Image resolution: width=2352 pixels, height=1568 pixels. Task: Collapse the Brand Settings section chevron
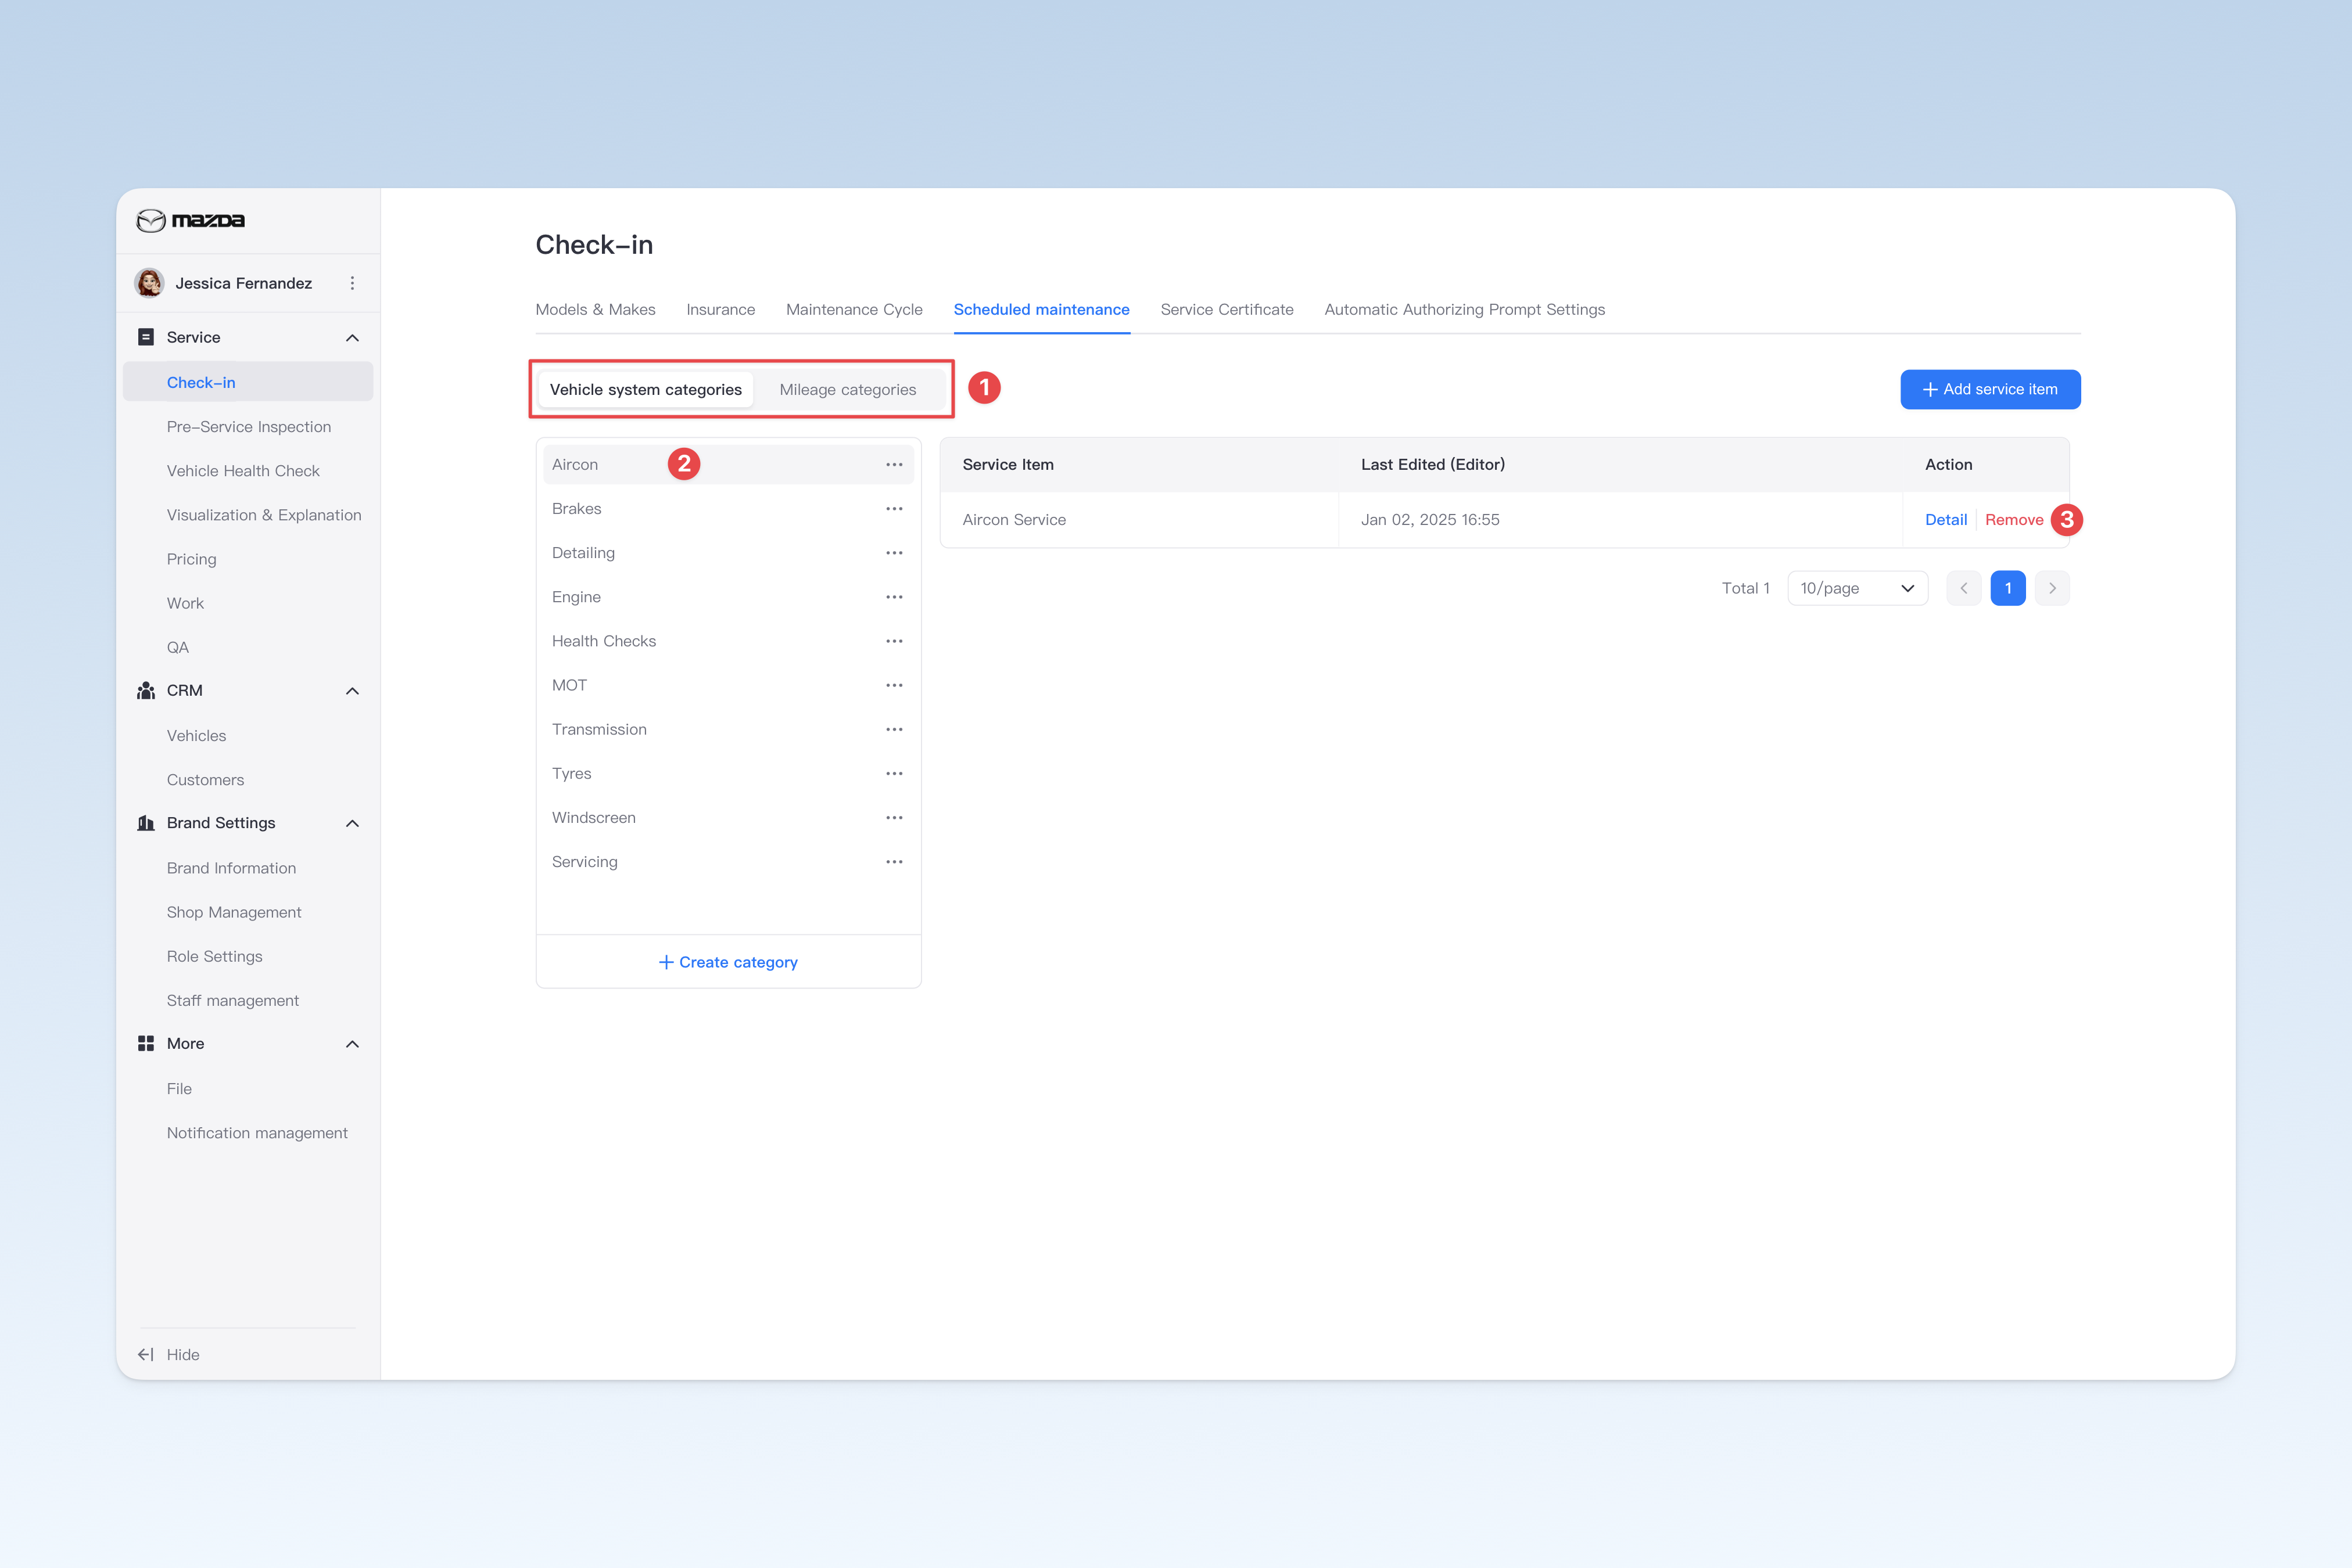pyautogui.click(x=352, y=823)
